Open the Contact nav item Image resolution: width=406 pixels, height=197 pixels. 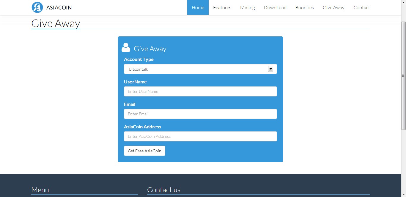tap(361, 7)
